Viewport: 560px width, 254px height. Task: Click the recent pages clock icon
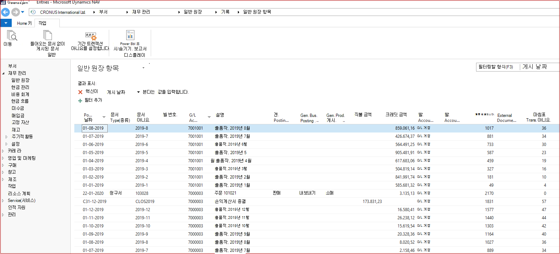click(x=33, y=12)
